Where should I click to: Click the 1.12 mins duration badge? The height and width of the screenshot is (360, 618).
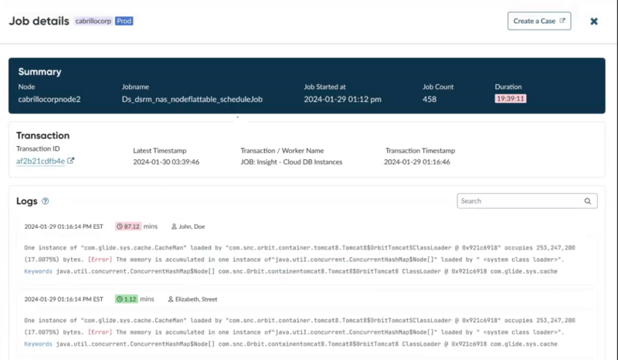[x=126, y=299]
